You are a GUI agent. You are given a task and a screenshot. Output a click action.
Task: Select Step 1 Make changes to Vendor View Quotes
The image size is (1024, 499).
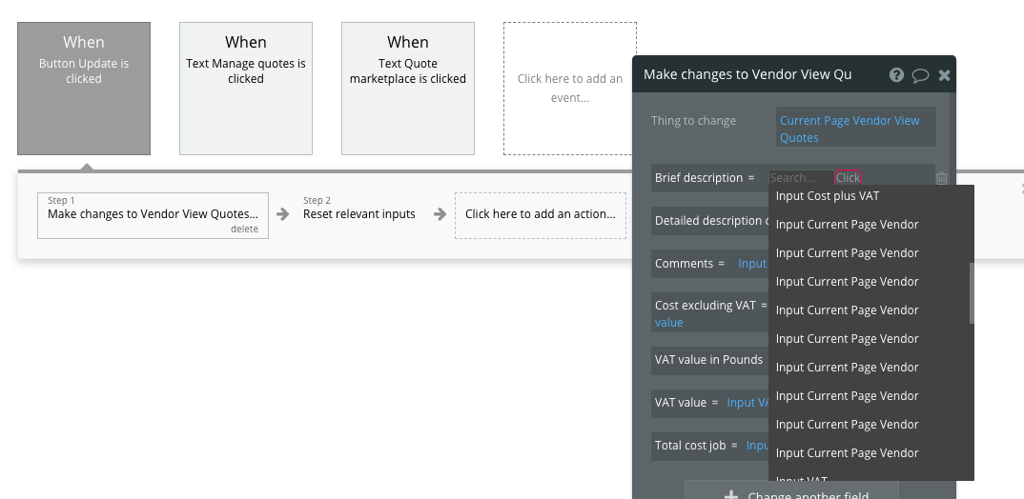tap(153, 214)
